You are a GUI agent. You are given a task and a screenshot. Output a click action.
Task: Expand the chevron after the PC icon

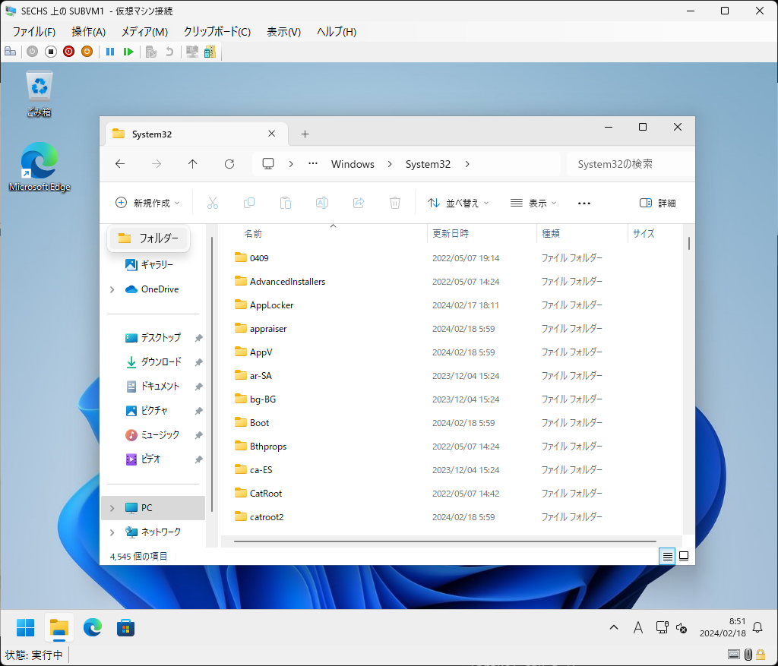pyautogui.click(x=291, y=163)
